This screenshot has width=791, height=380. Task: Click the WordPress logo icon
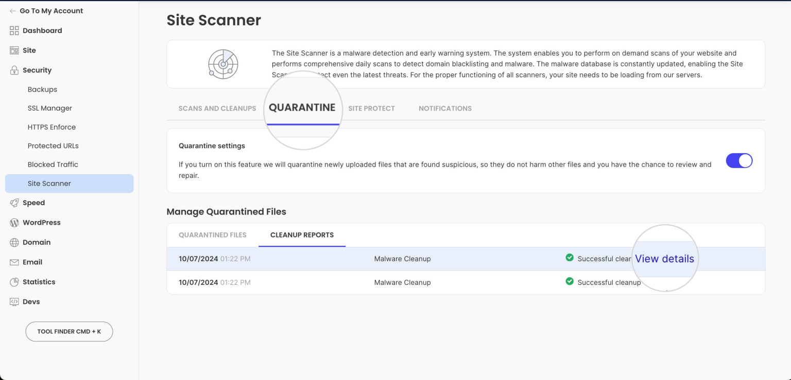click(14, 223)
